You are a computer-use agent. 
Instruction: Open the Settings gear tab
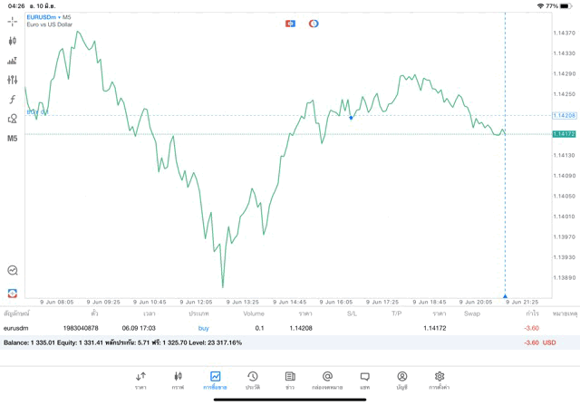(x=440, y=380)
